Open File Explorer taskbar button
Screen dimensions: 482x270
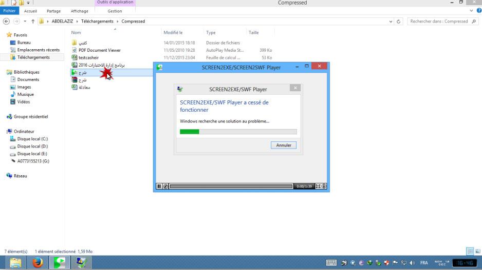pos(15,263)
